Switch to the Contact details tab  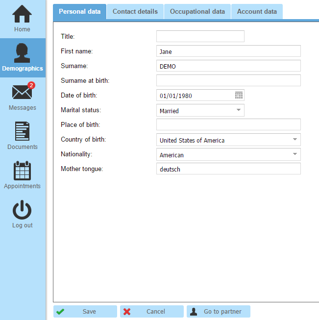(x=135, y=11)
